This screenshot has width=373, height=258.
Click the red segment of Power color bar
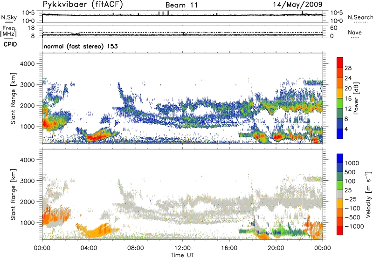(340, 63)
